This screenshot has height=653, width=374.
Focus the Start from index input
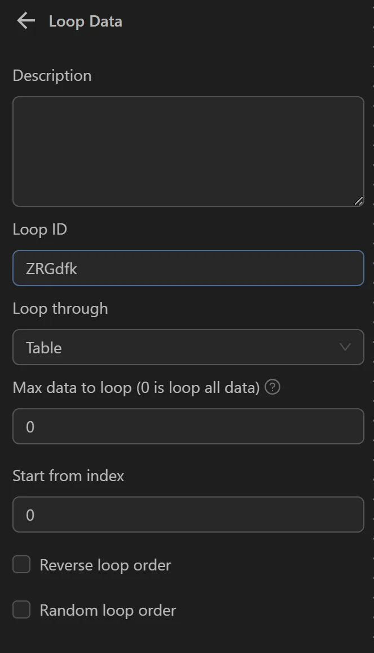point(188,514)
